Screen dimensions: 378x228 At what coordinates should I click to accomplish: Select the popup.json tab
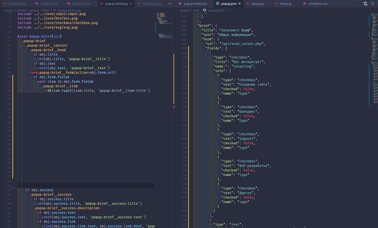pyautogui.click(x=228, y=4)
